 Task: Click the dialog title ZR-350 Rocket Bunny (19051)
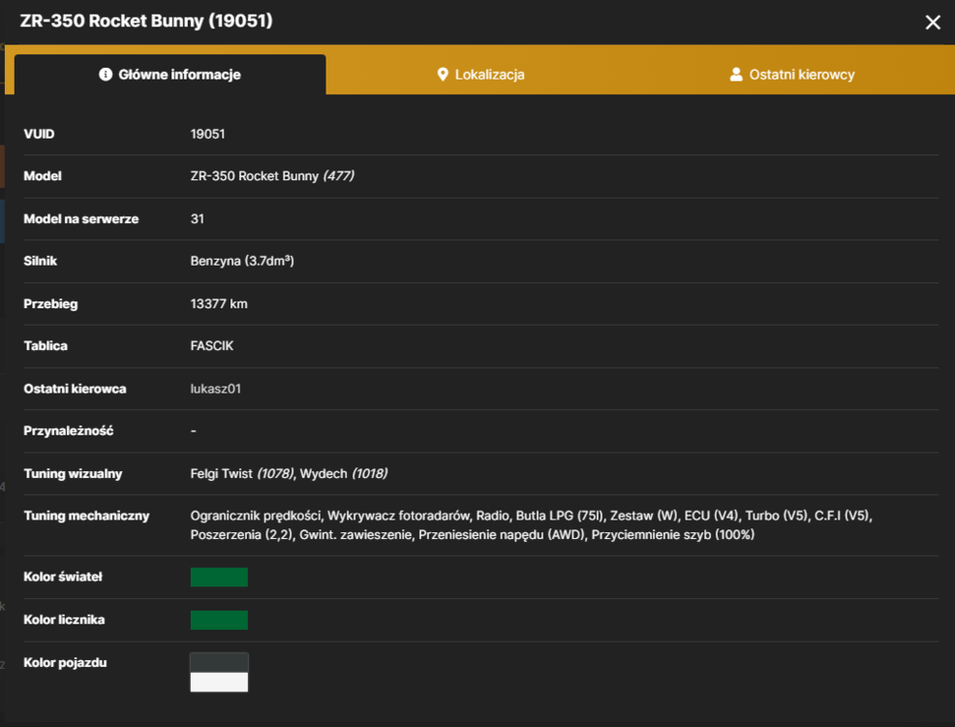coord(146,20)
